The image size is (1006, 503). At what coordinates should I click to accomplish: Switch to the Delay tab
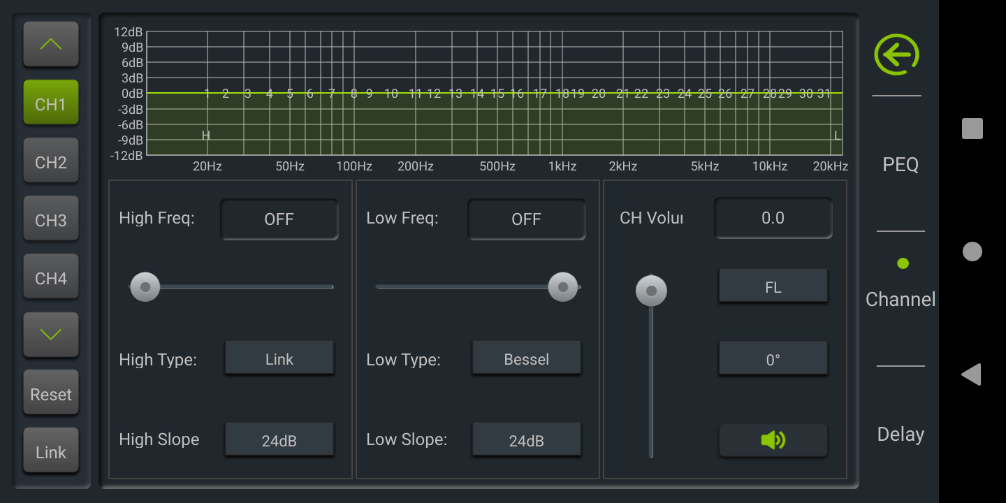click(x=901, y=434)
